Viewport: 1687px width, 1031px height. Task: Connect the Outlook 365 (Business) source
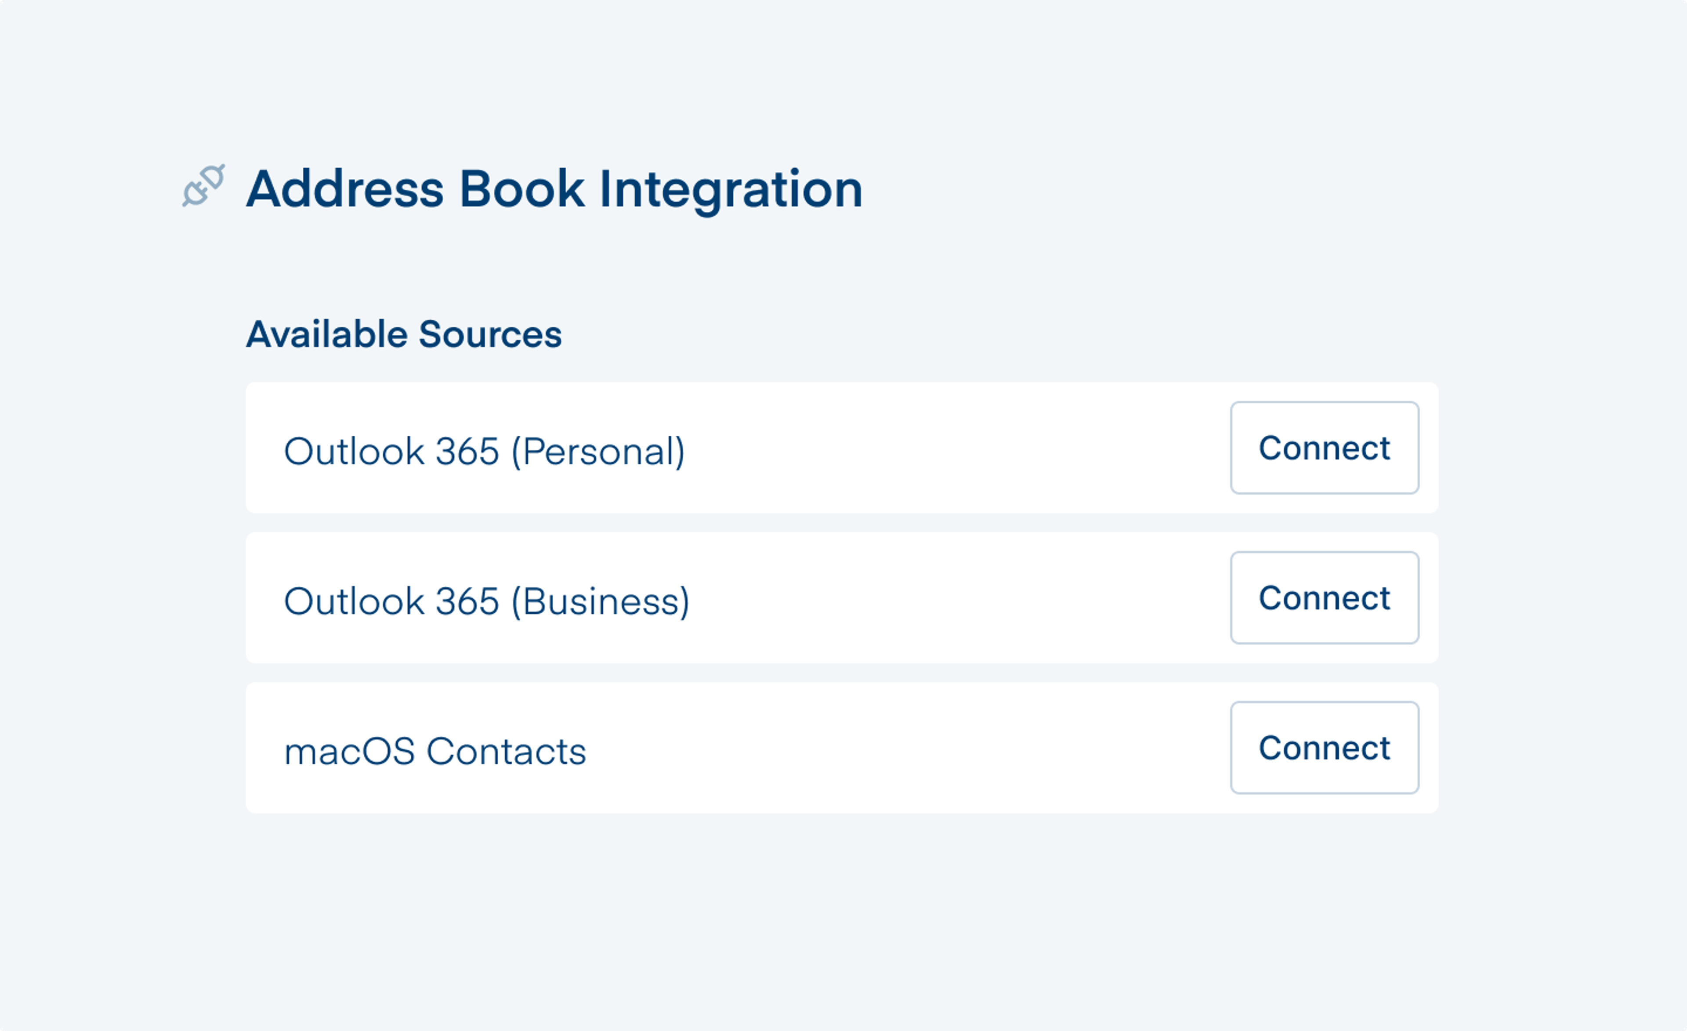[x=1323, y=598]
